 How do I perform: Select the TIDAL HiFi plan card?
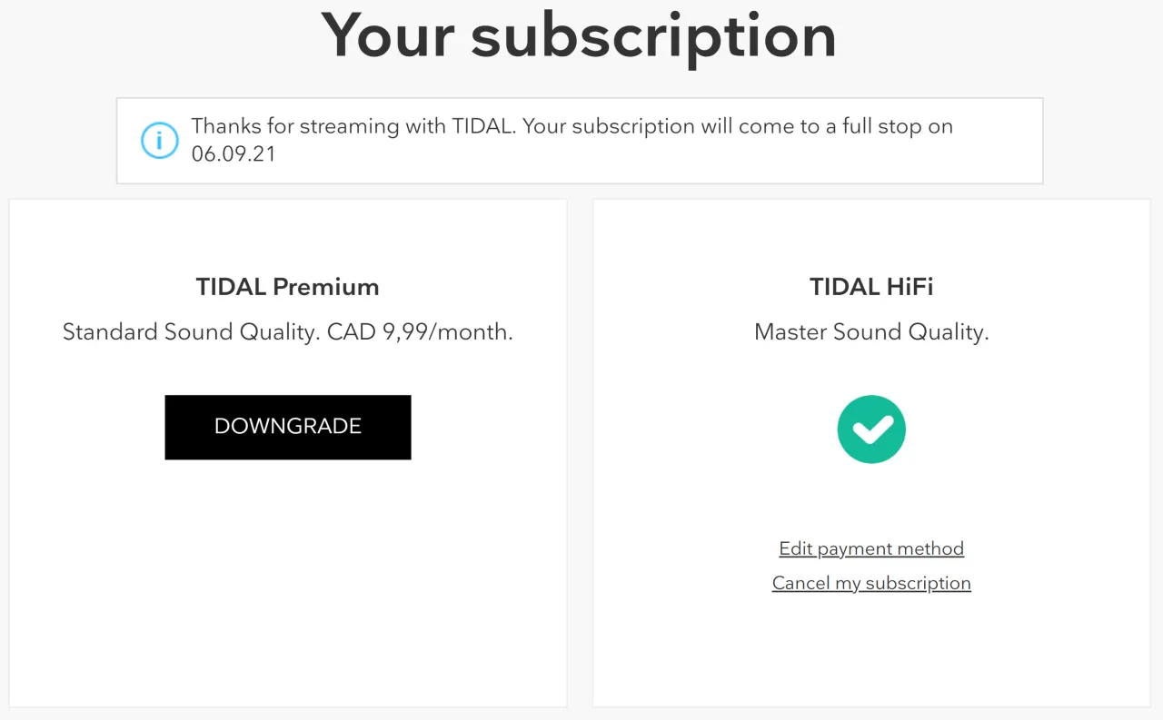tap(870, 654)
